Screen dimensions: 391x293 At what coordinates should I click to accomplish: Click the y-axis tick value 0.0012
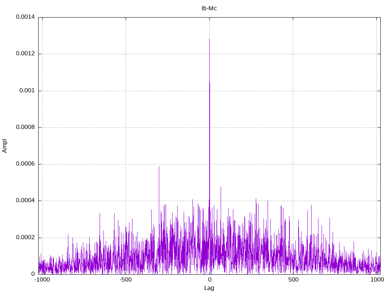26,53
